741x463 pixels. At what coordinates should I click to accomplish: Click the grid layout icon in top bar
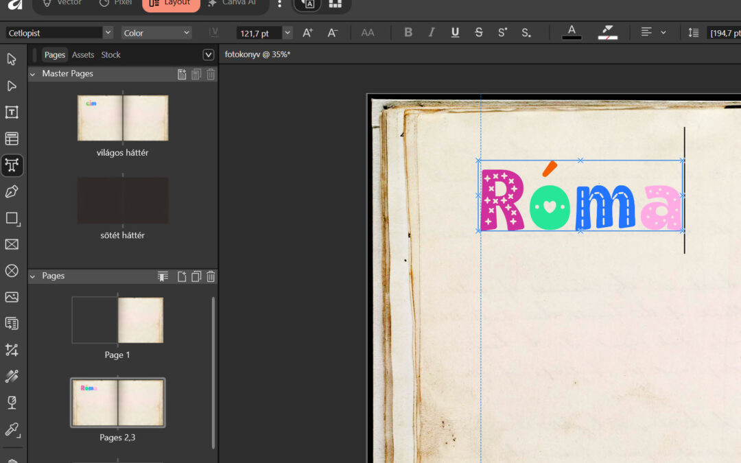335,4
